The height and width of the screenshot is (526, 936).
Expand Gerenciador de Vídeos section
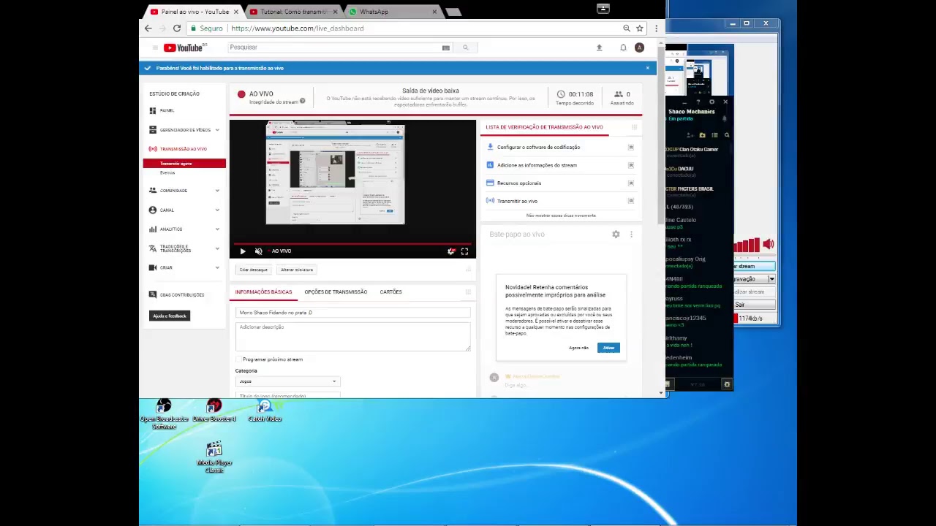(x=184, y=129)
